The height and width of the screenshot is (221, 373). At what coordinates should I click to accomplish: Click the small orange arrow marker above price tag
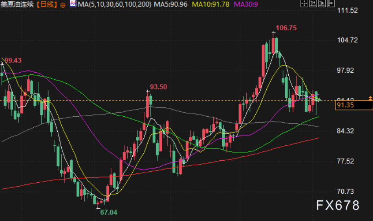[370, 98]
